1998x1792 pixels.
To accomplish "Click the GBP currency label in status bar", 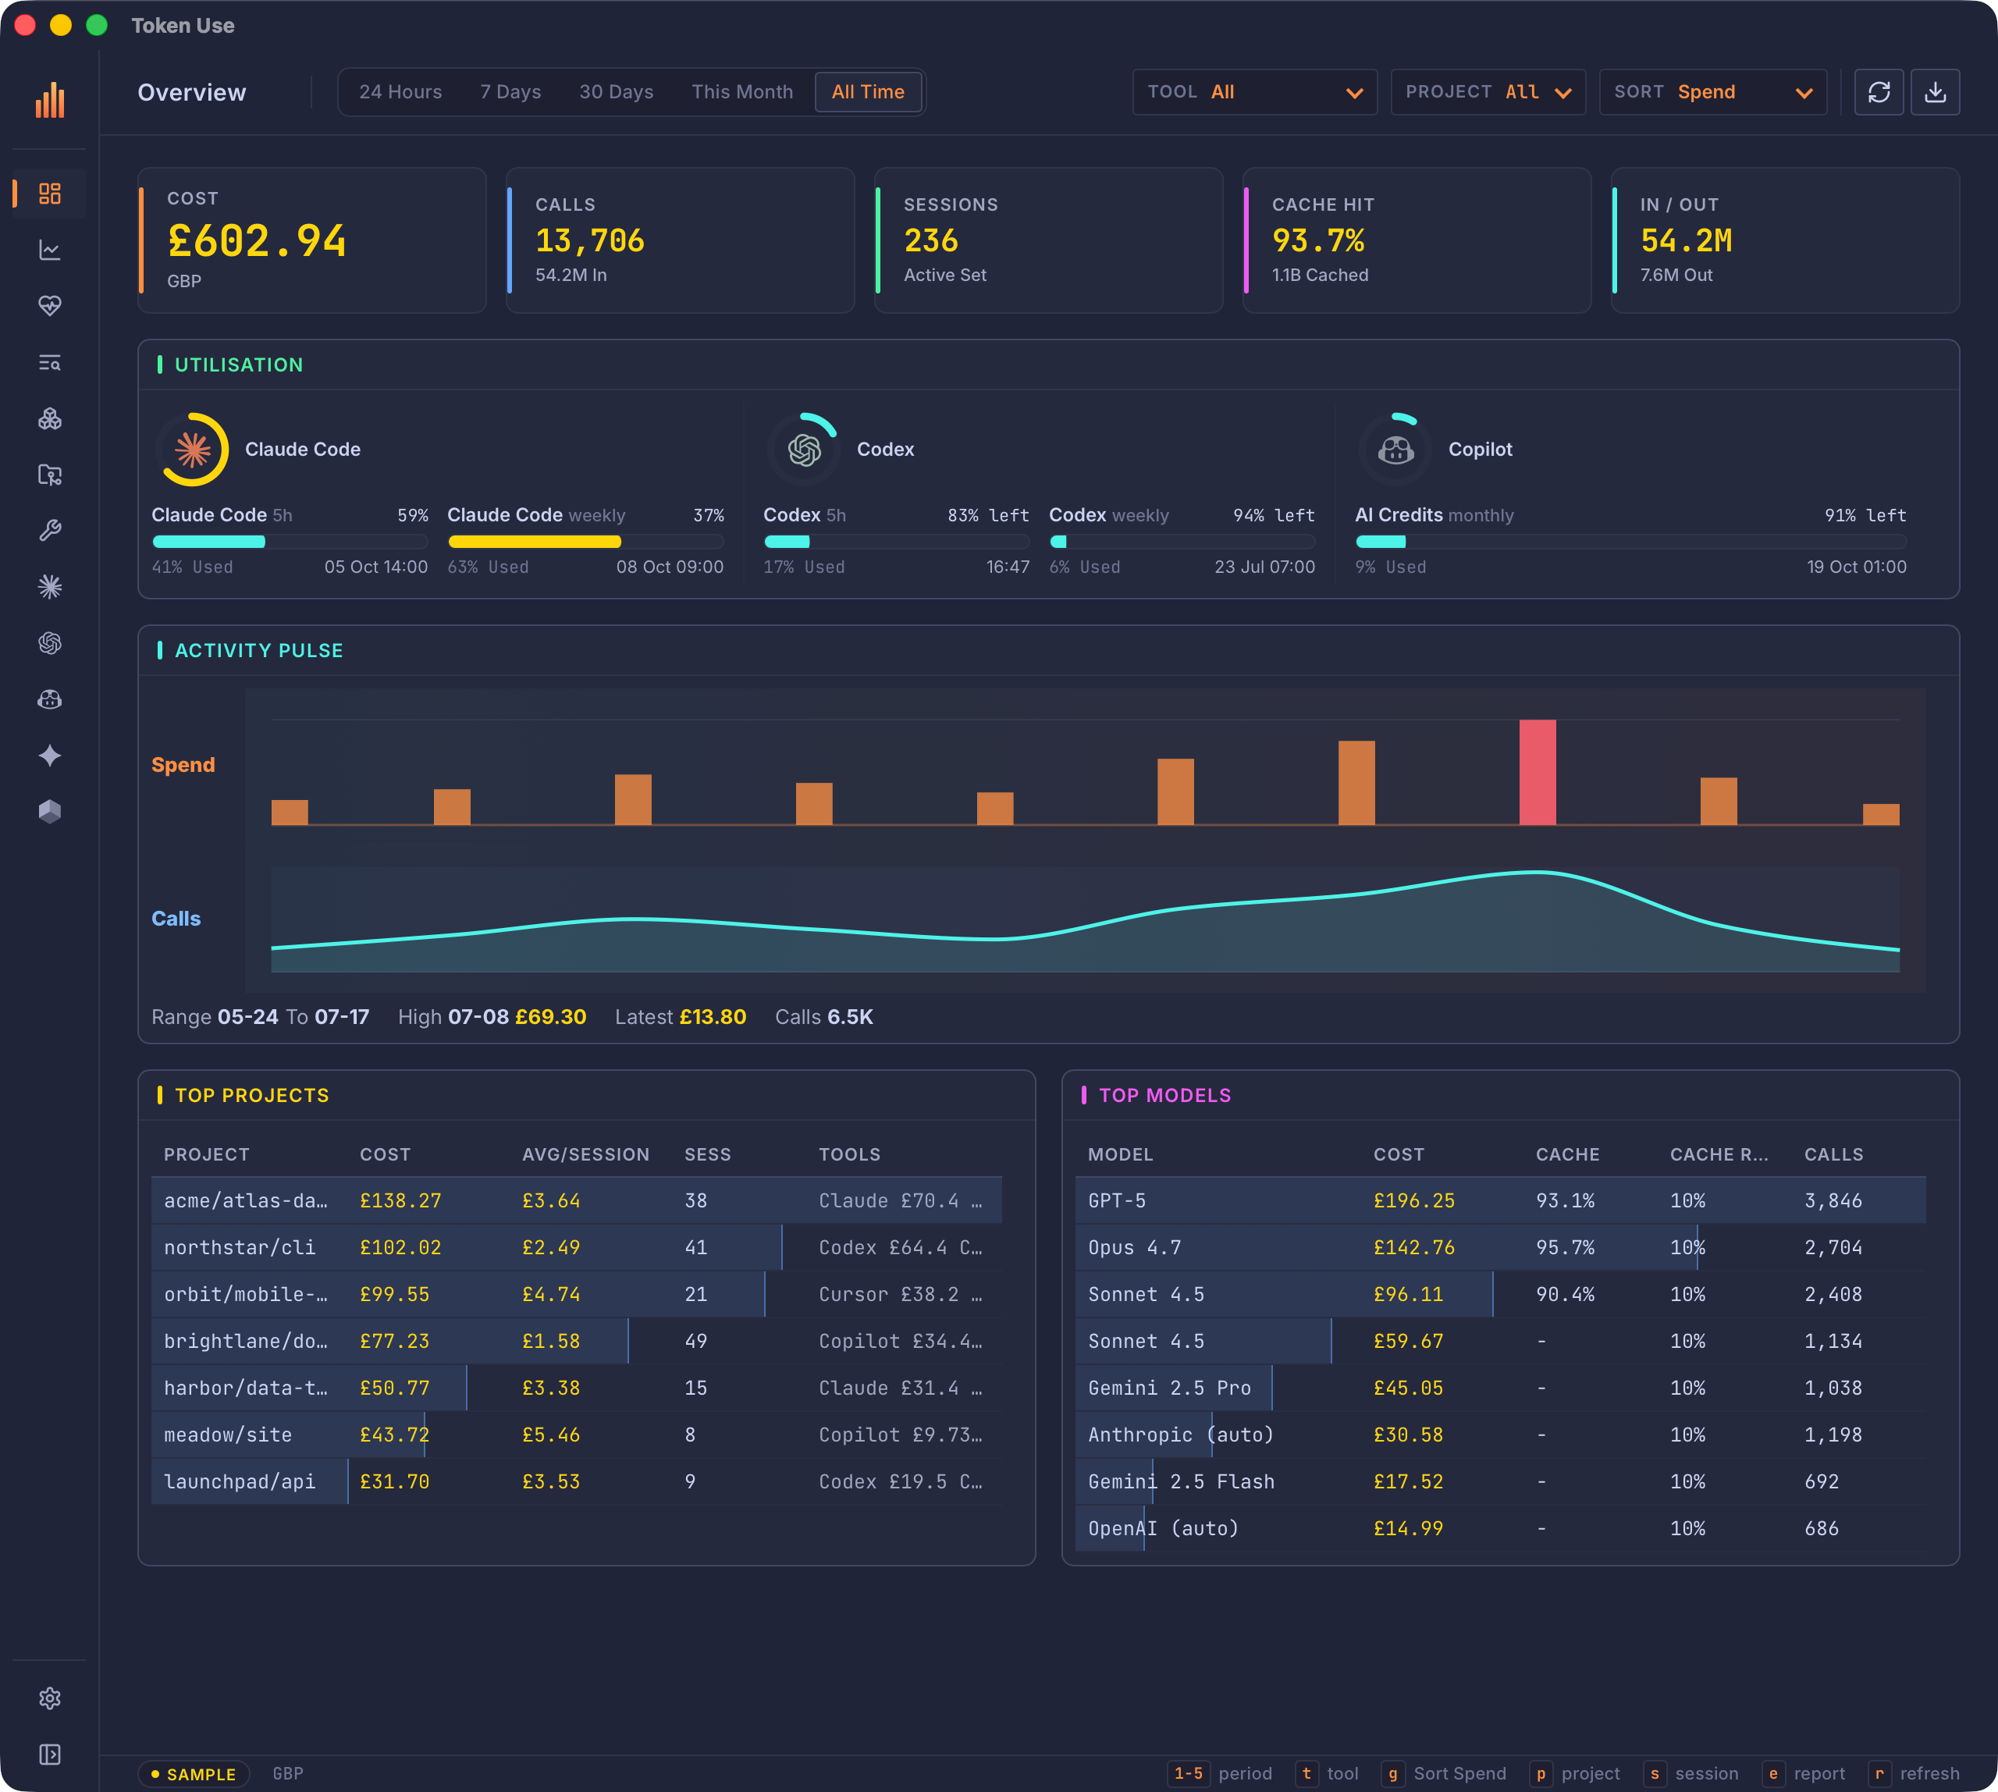I will coord(287,1773).
